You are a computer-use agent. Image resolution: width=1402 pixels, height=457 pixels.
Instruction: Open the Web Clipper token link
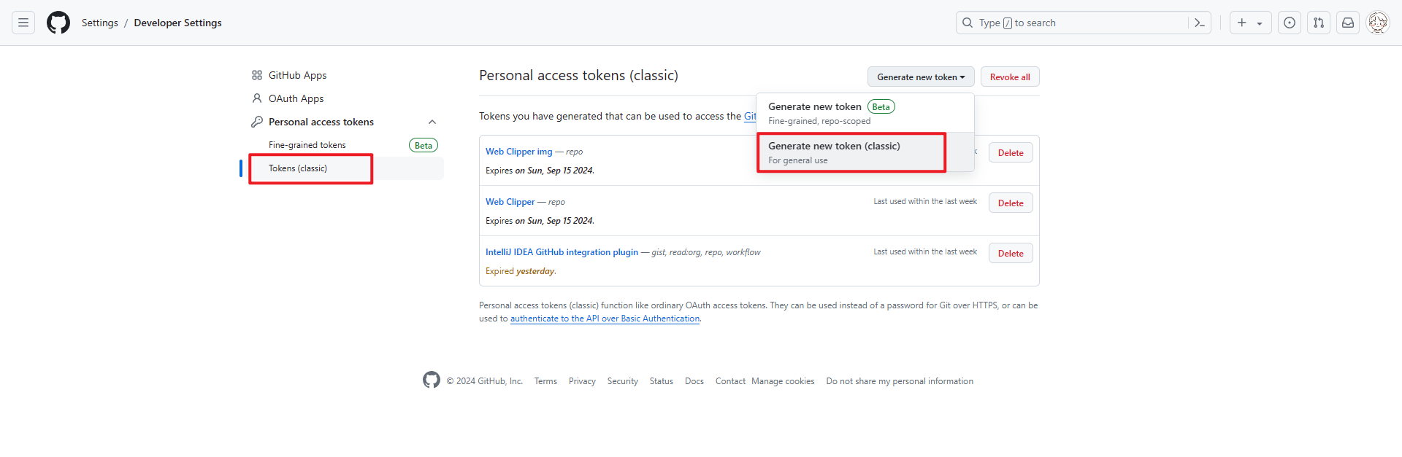(x=510, y=202)
